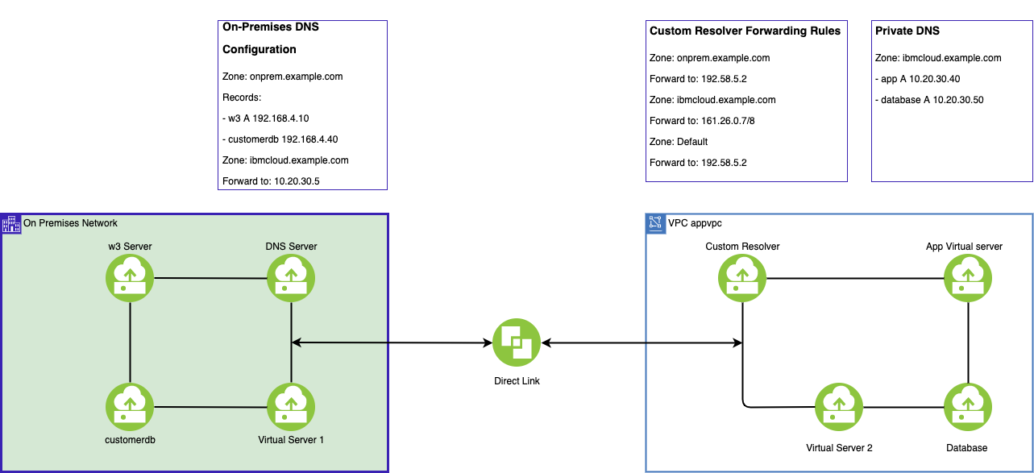Click the Direct Link label text
The width and height of the screenshot is (1034, 473).
click(x=516, y=380)
